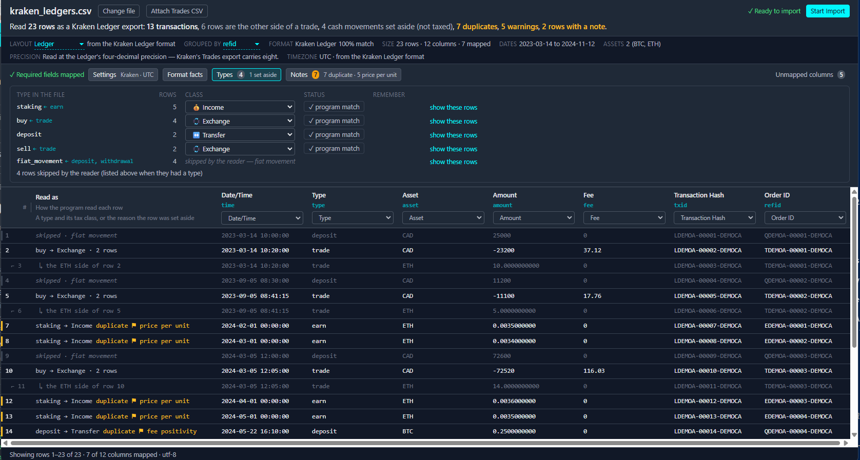Image resolution: width=860 pixels, height=460 pixels.
Task: Click the horizontal scrollbar left arrow
Action: [5, 443]
